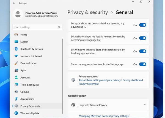Click the Time & language globe icon
The width and height of the screenshot is (165, 118).
point(16,85)
